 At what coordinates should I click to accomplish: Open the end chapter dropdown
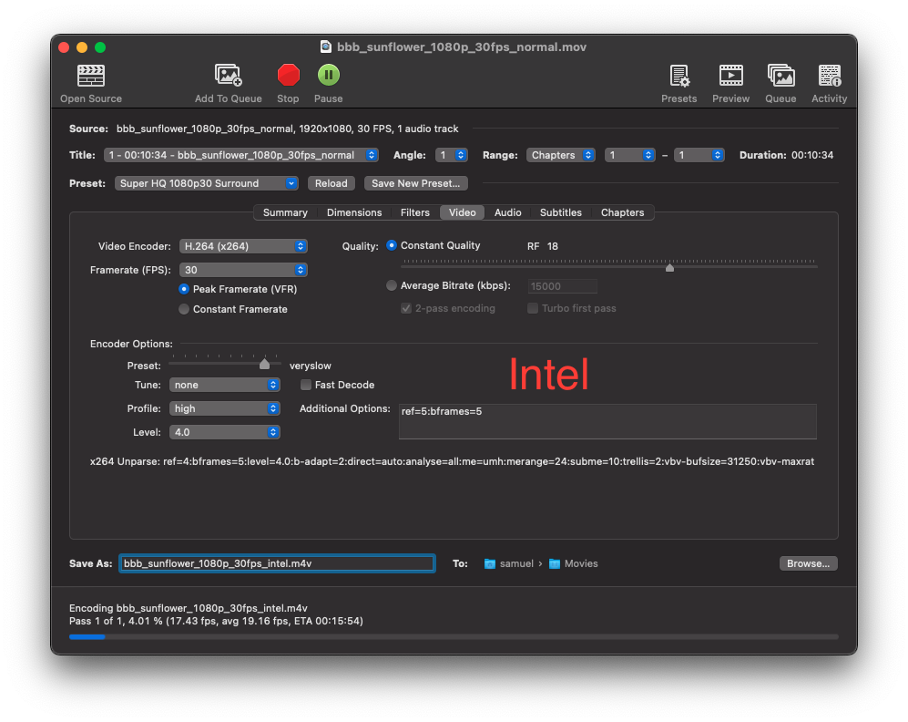(x=699, y=155)
